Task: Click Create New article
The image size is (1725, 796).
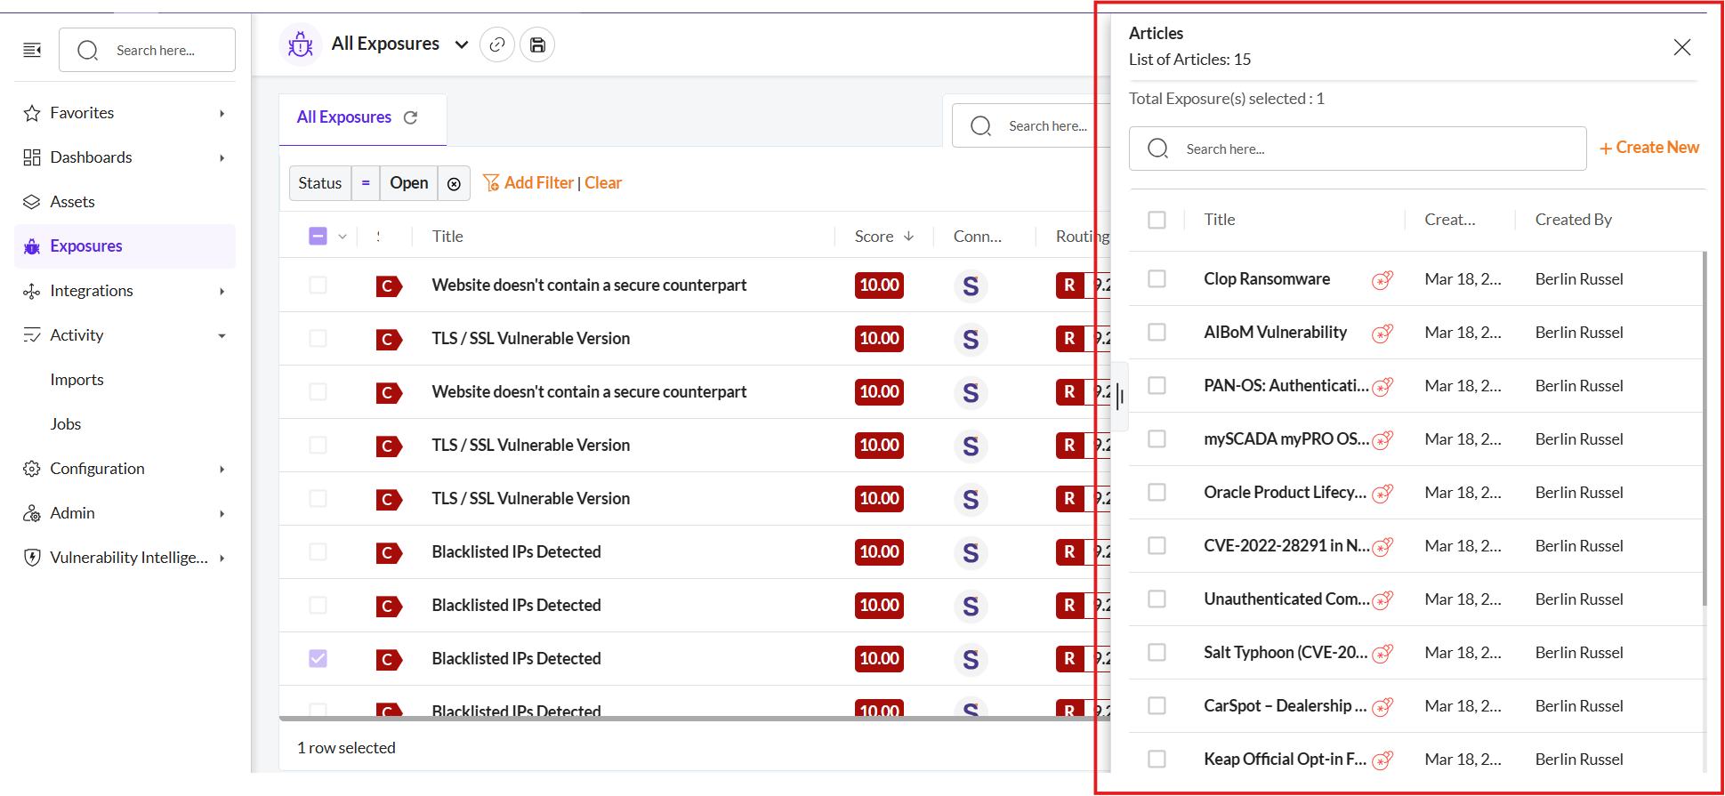Action: point(1649,148)
